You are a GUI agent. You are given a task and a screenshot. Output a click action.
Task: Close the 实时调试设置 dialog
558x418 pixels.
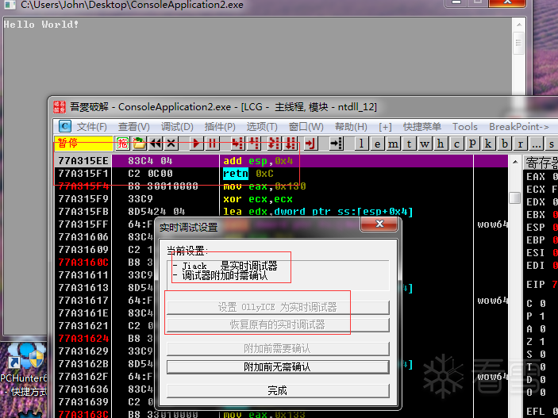(379, 224)
